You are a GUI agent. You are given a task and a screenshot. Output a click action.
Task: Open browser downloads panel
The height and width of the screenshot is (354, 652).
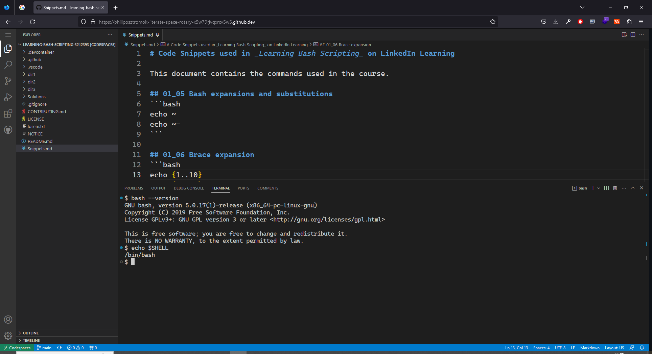tap(556, 22)
